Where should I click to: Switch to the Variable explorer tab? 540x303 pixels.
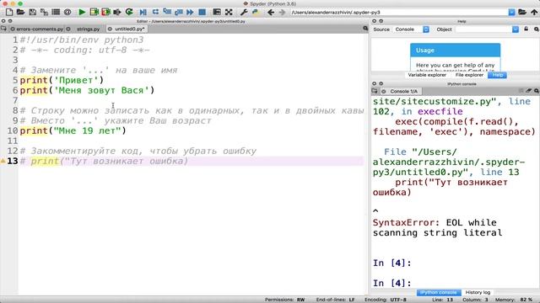coord(427,75)
